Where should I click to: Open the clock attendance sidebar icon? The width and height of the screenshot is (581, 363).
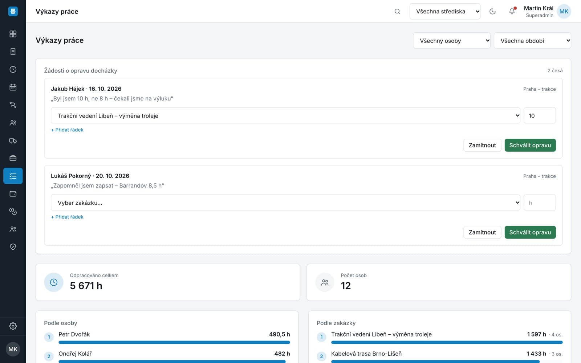point(13,69)
